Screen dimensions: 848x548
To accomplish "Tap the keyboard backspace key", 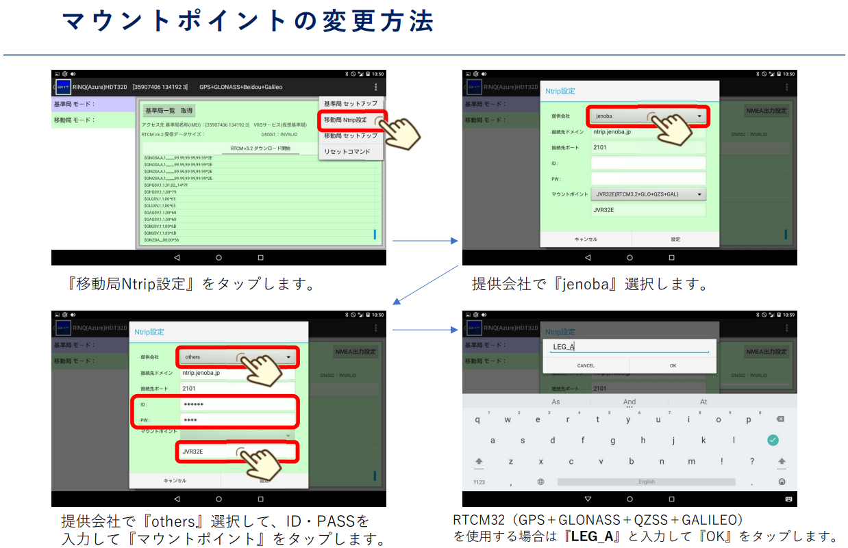I will click(780, 419).
